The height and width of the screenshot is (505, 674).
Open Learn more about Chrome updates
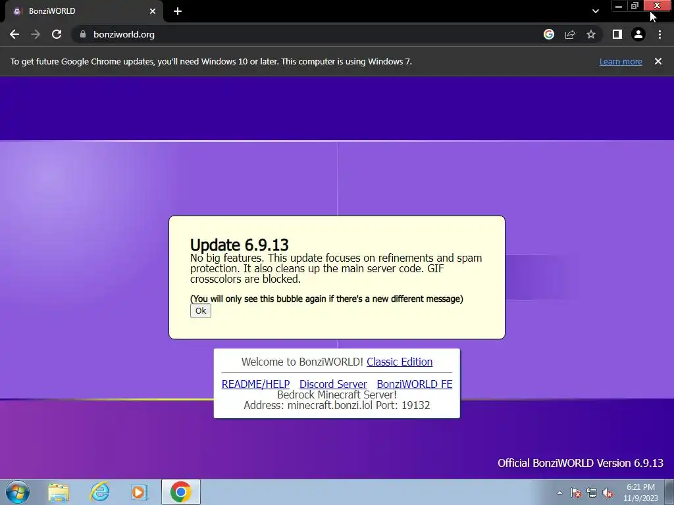(621, 61)
